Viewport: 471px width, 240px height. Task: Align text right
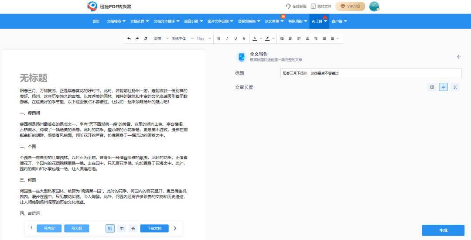point(316,38)
